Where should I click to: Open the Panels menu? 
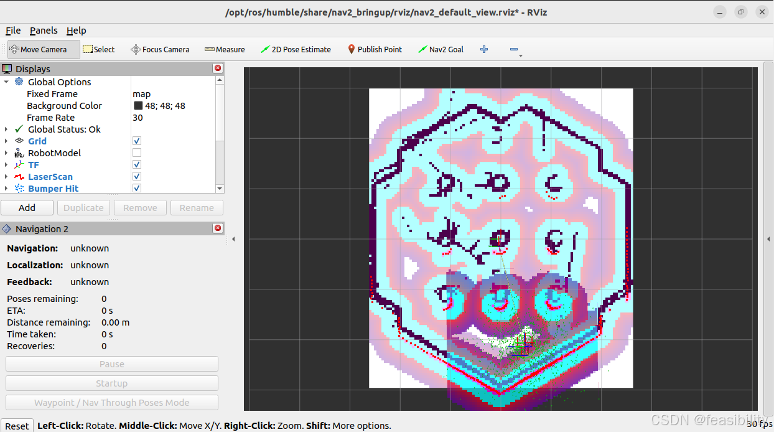click(44, 30)
